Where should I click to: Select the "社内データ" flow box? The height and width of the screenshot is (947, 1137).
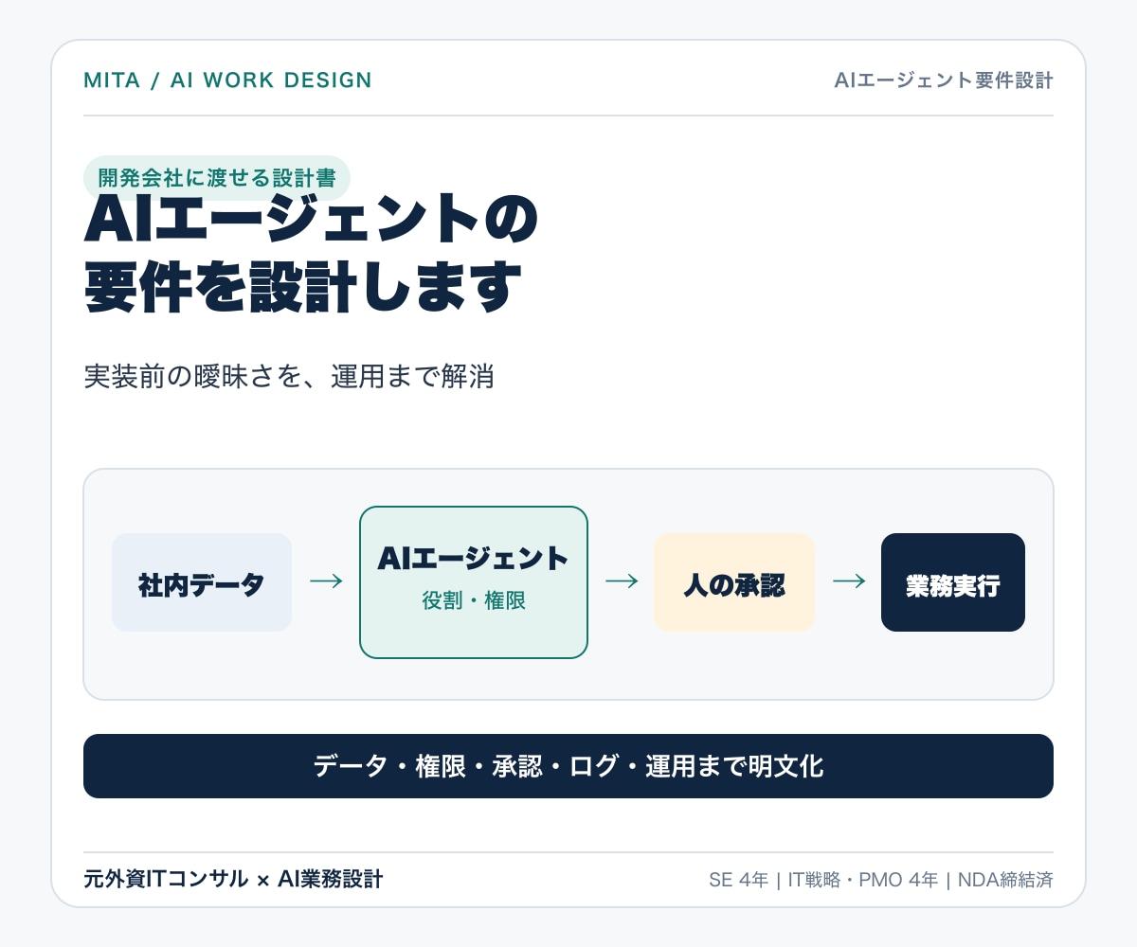[202, 582]
